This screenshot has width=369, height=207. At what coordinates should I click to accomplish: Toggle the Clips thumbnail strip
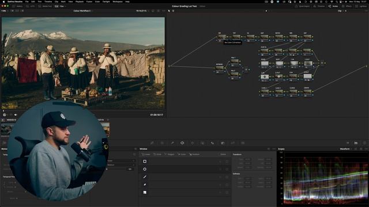pos(60,6)
